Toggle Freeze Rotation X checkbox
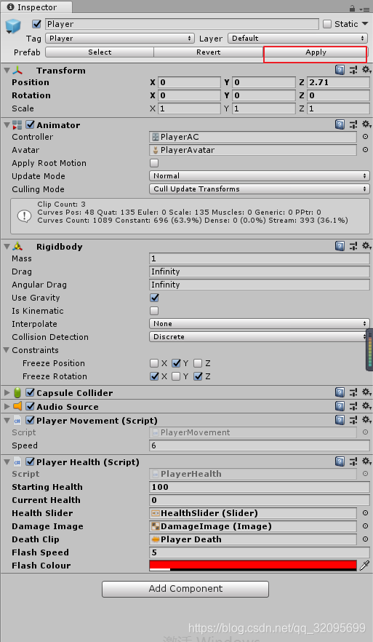 (x=154, y=376)
